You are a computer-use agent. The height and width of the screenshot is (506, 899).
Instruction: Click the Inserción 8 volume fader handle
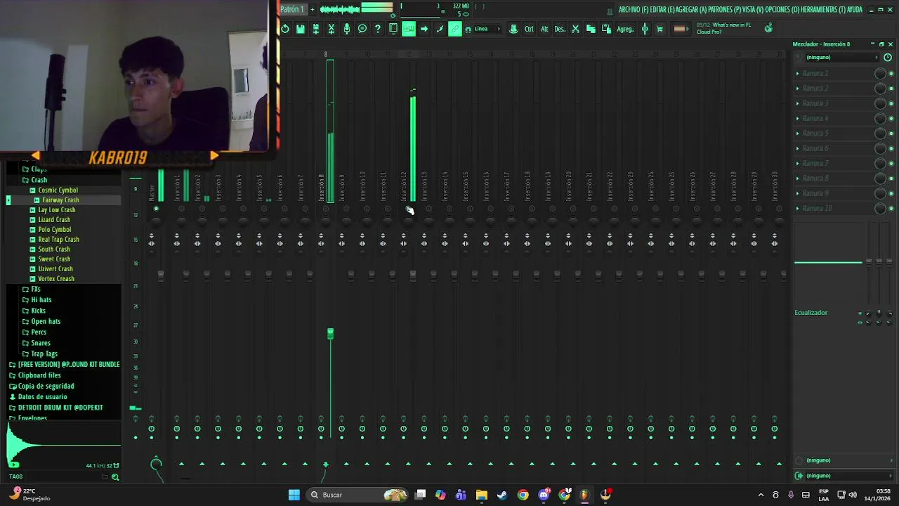tap(330, 333)
